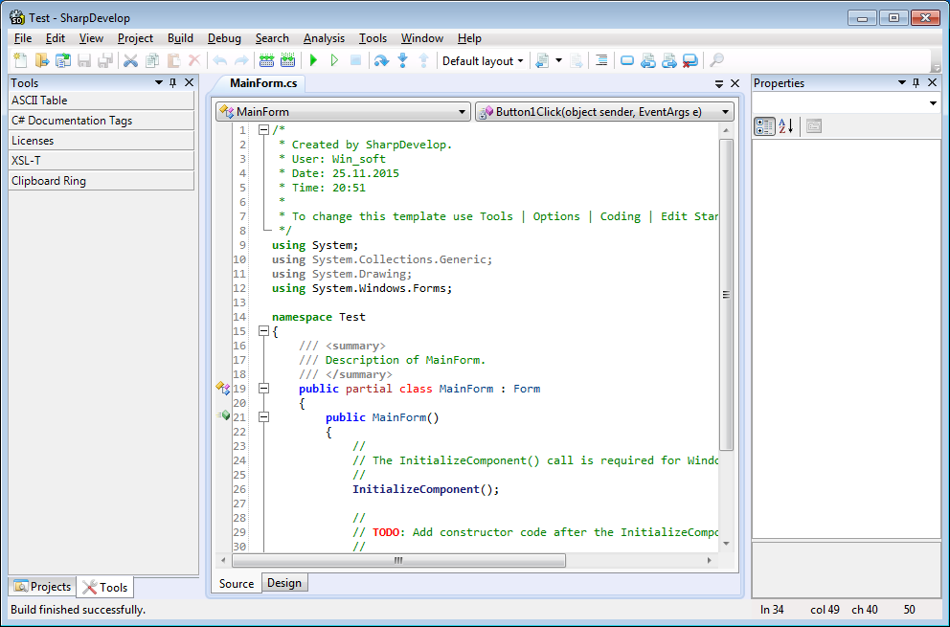Click the Step Over debug icon

click(x=381, y=60)
